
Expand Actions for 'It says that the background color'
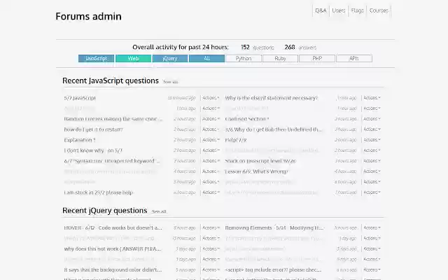pyautogui.click(x=211, y=270)
